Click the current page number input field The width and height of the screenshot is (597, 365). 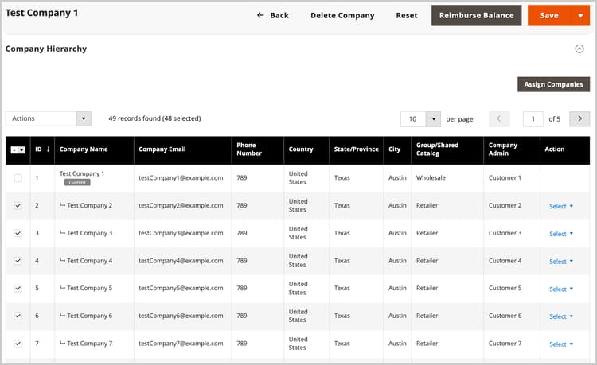tap(533, 118)
